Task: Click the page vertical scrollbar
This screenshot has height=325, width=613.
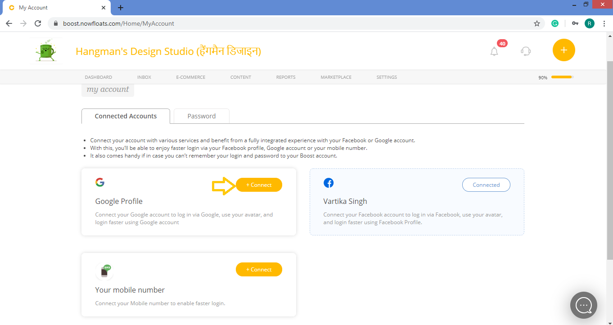Action: 610,160
